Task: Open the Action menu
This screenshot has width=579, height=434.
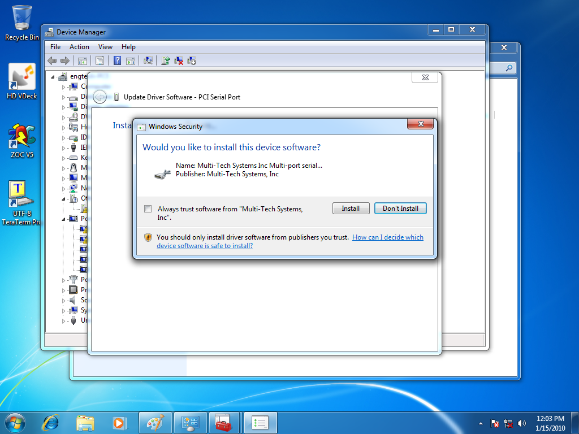Action: 79,47
